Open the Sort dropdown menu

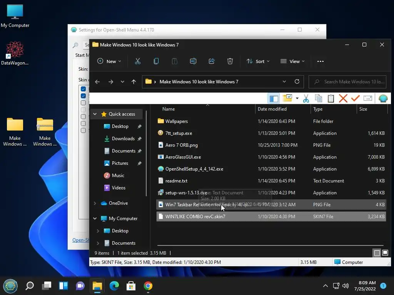(x=258, y=61)
